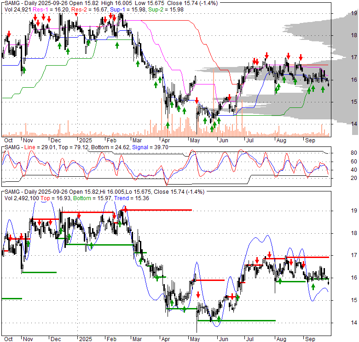Click the Low 15.675 value in top header
359x342 pixels.
150,3
